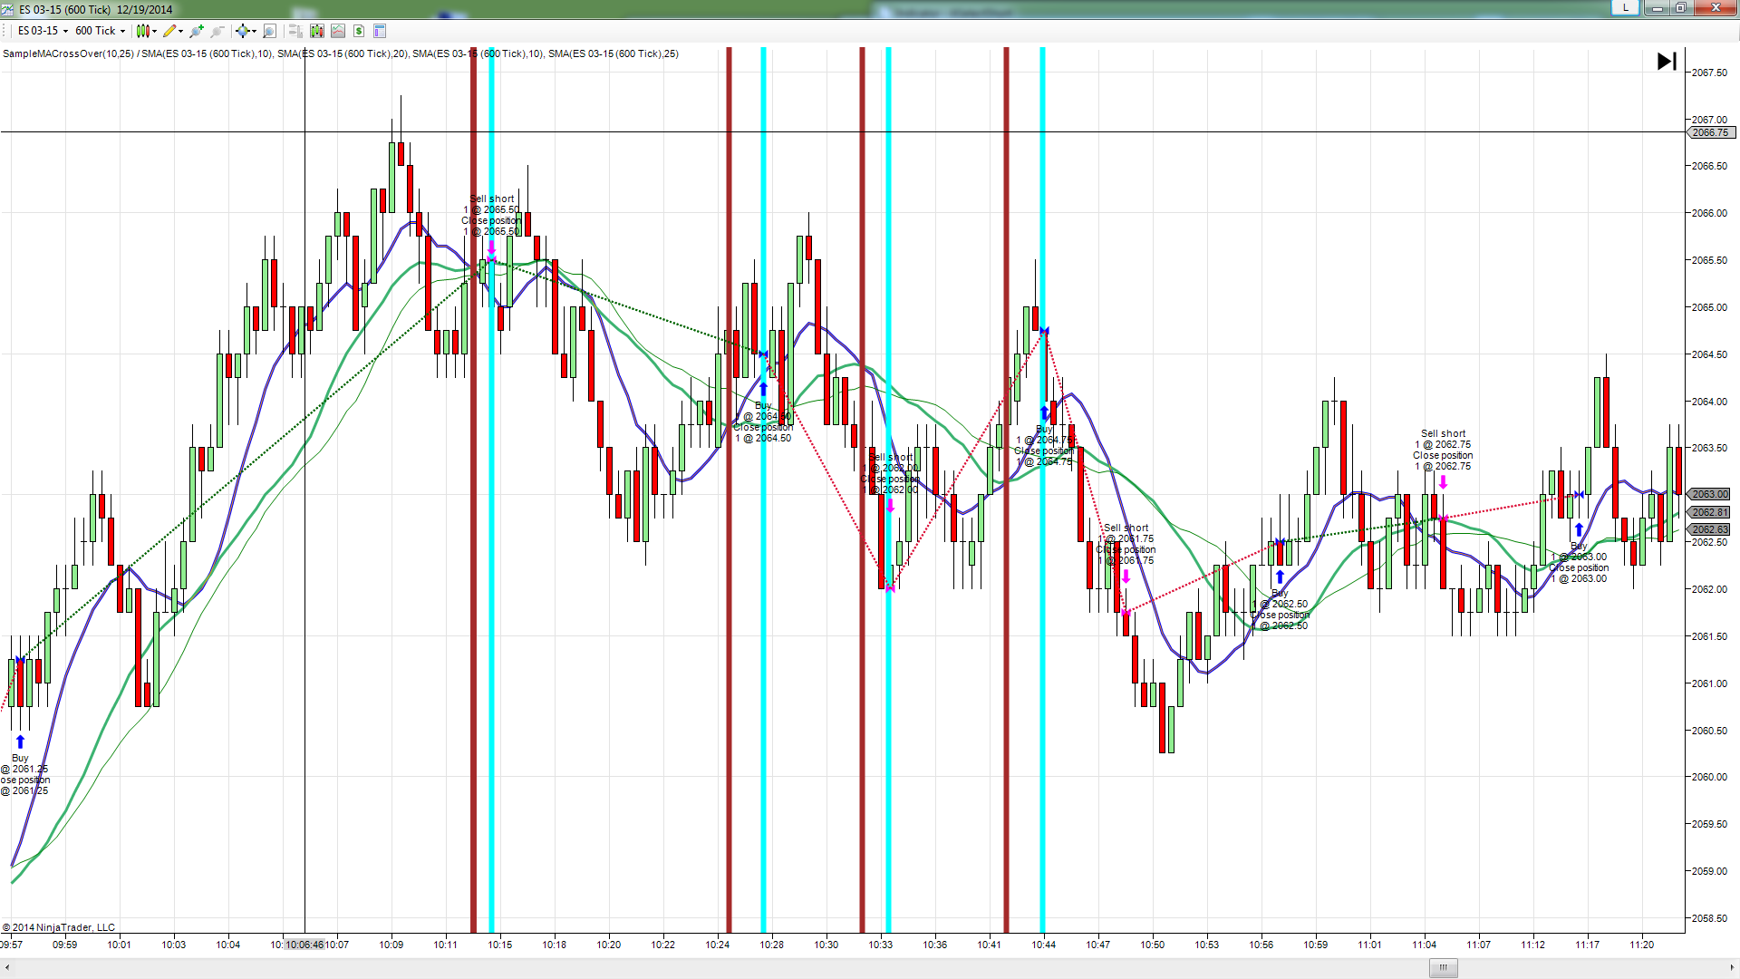Toggle the crosshair cursor tool
Viewport: 1740px width, 979px height.
click(242, 31)
